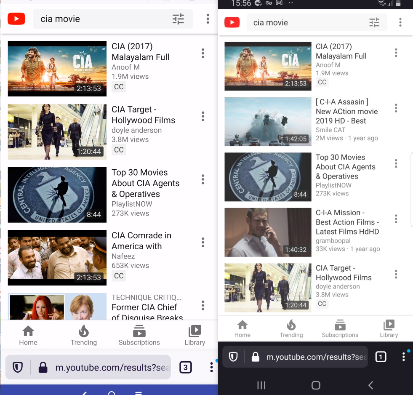Open options menu for Top 30 Movies About CIA Agents
413x395 pixels.
click(x=203, y=179)
